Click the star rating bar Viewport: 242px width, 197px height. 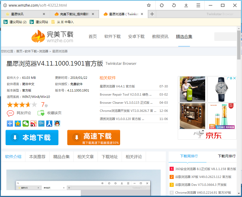tap(22, 105)
